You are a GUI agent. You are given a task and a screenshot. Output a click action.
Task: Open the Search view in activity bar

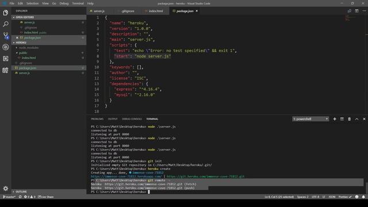(x=6, y=24)
